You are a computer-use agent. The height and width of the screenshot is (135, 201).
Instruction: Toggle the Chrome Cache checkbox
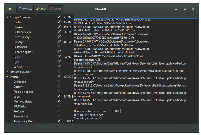pyautogui.click(x=59, y=22)
